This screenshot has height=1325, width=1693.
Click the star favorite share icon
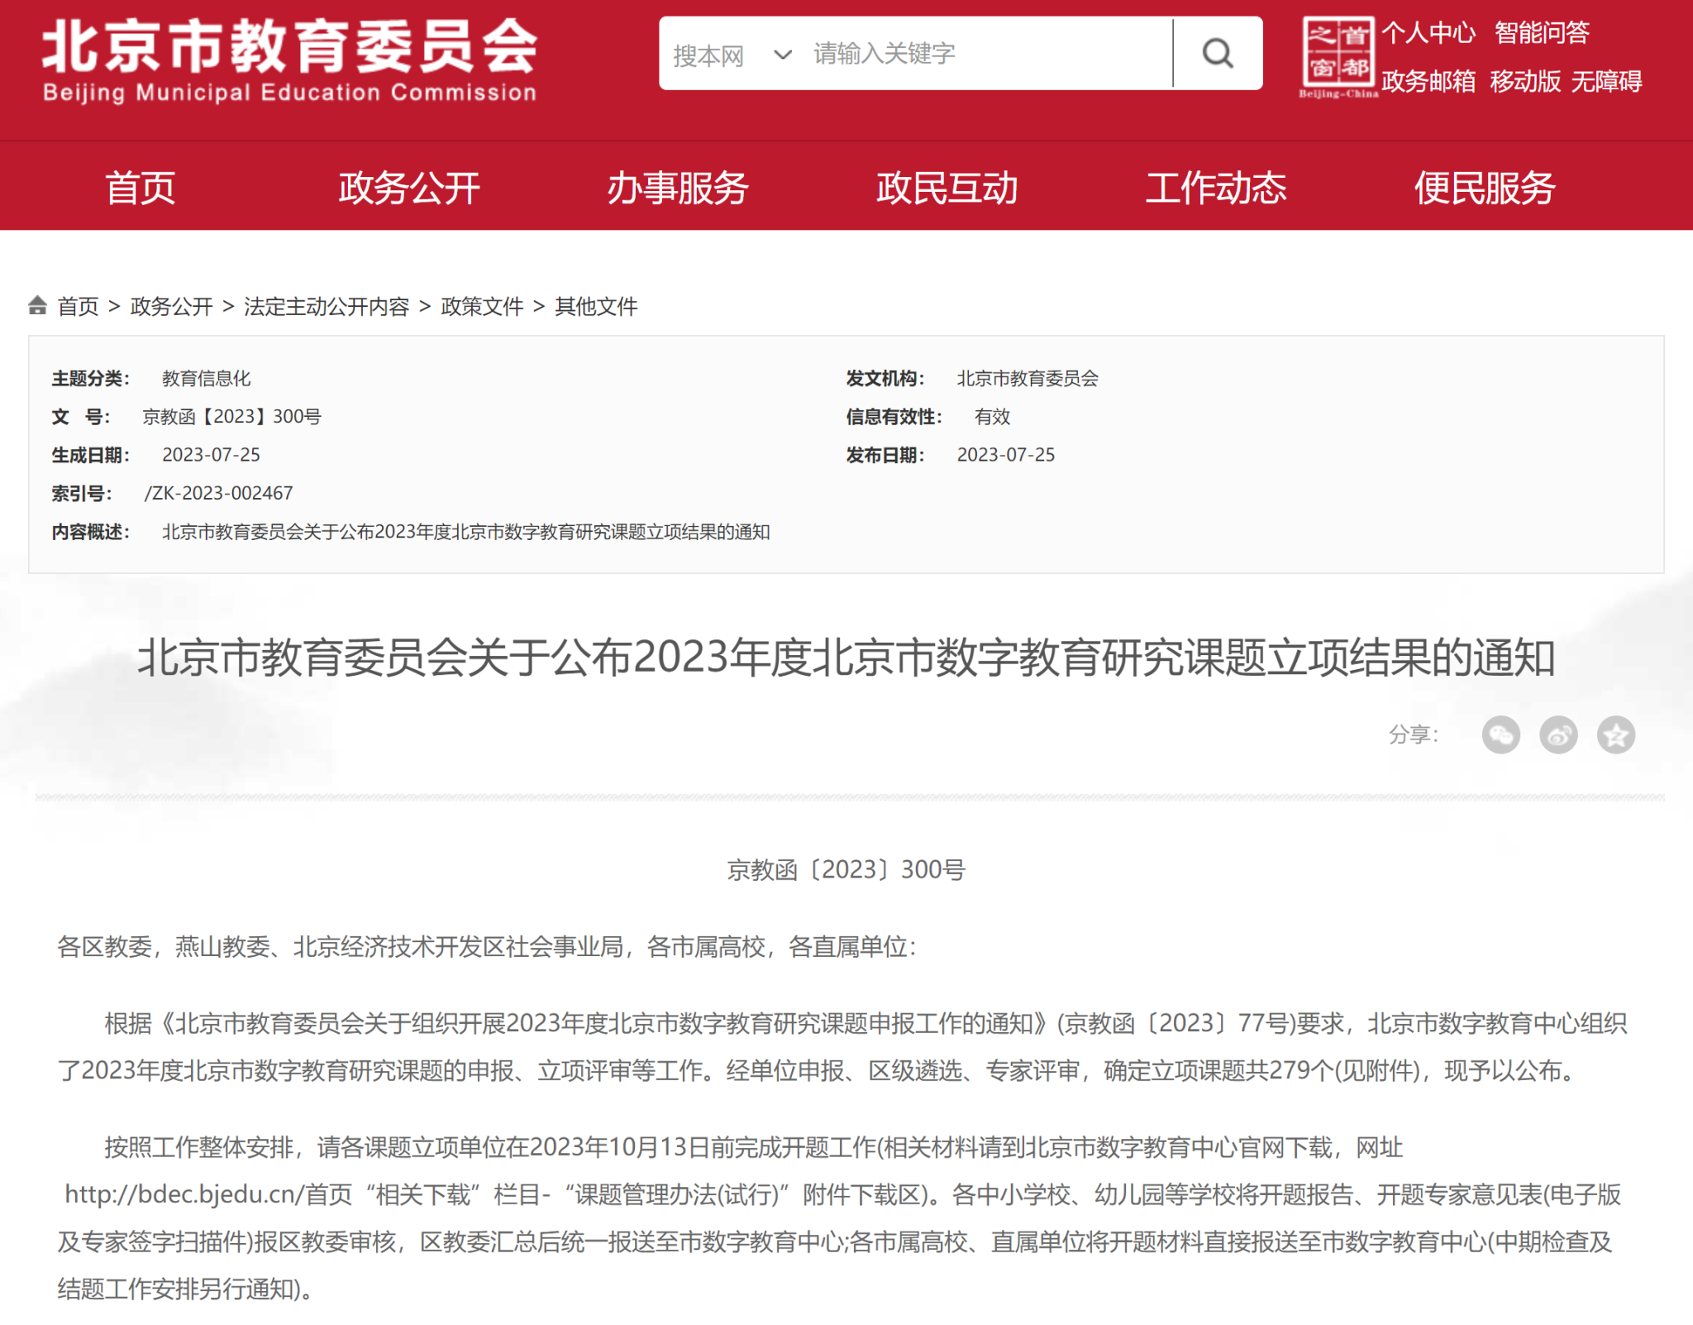coord(1616,734)
